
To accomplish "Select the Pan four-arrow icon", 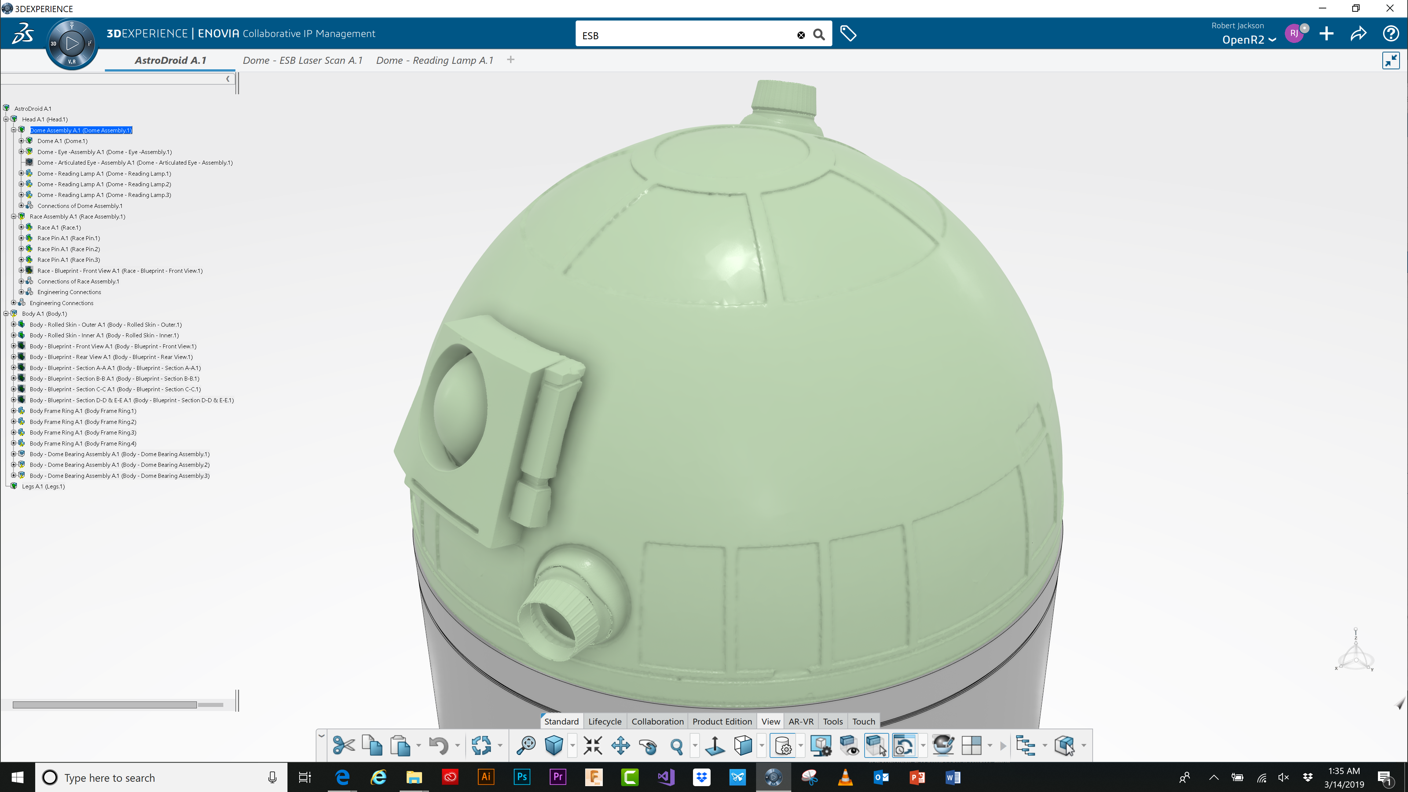I will [620, 745].
